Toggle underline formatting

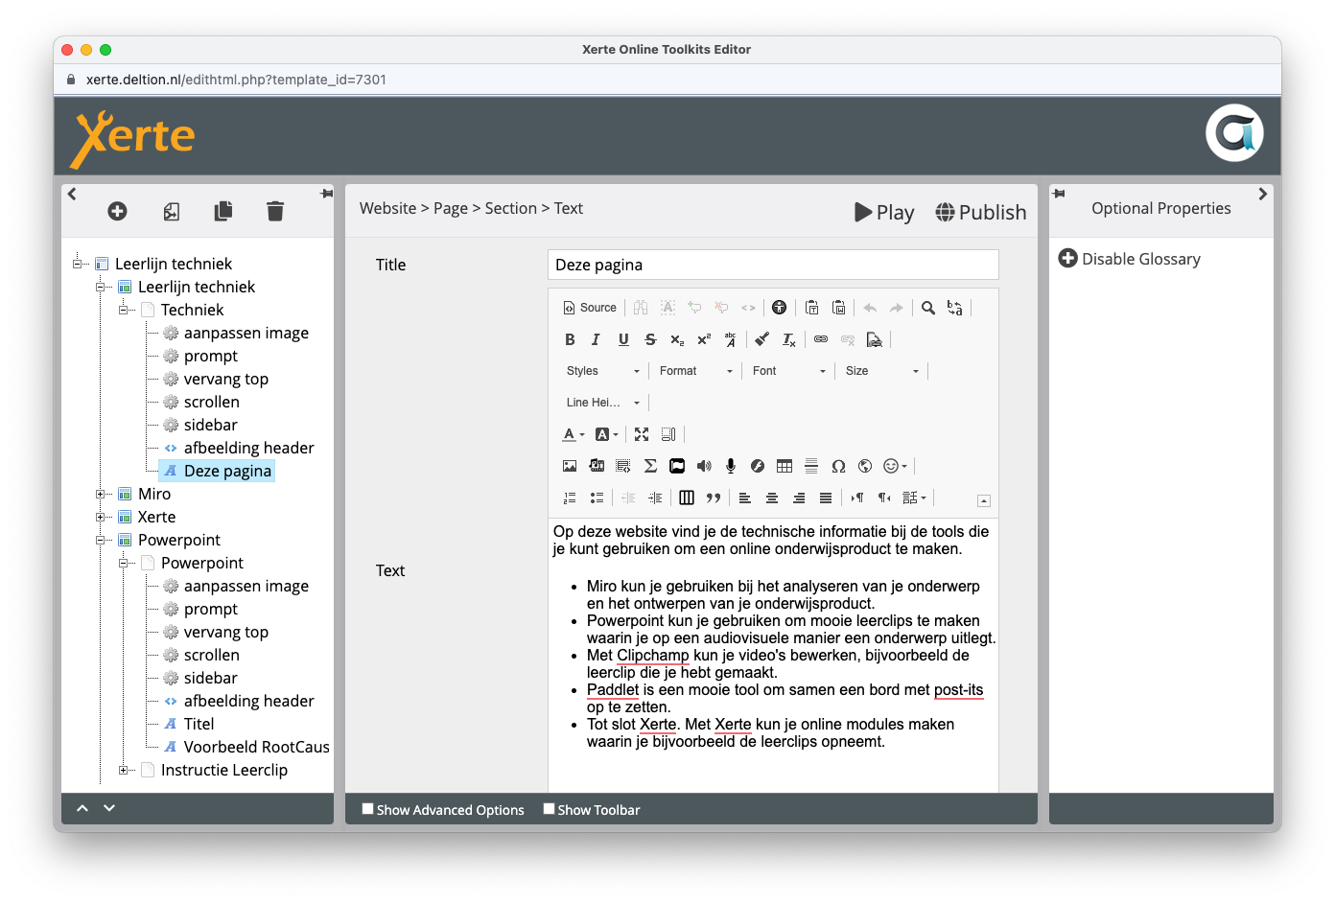pyautogui.click(x=623, y=339)
